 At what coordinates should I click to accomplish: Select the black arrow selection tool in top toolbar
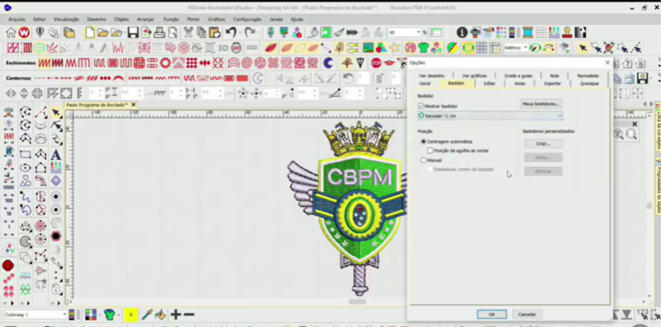583,48
